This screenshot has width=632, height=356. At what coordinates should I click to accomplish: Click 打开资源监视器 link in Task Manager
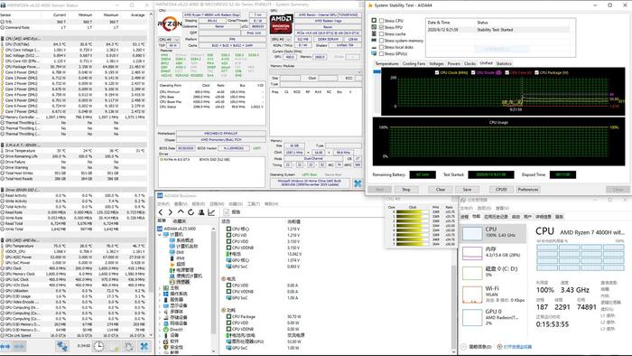pos(517,347)
